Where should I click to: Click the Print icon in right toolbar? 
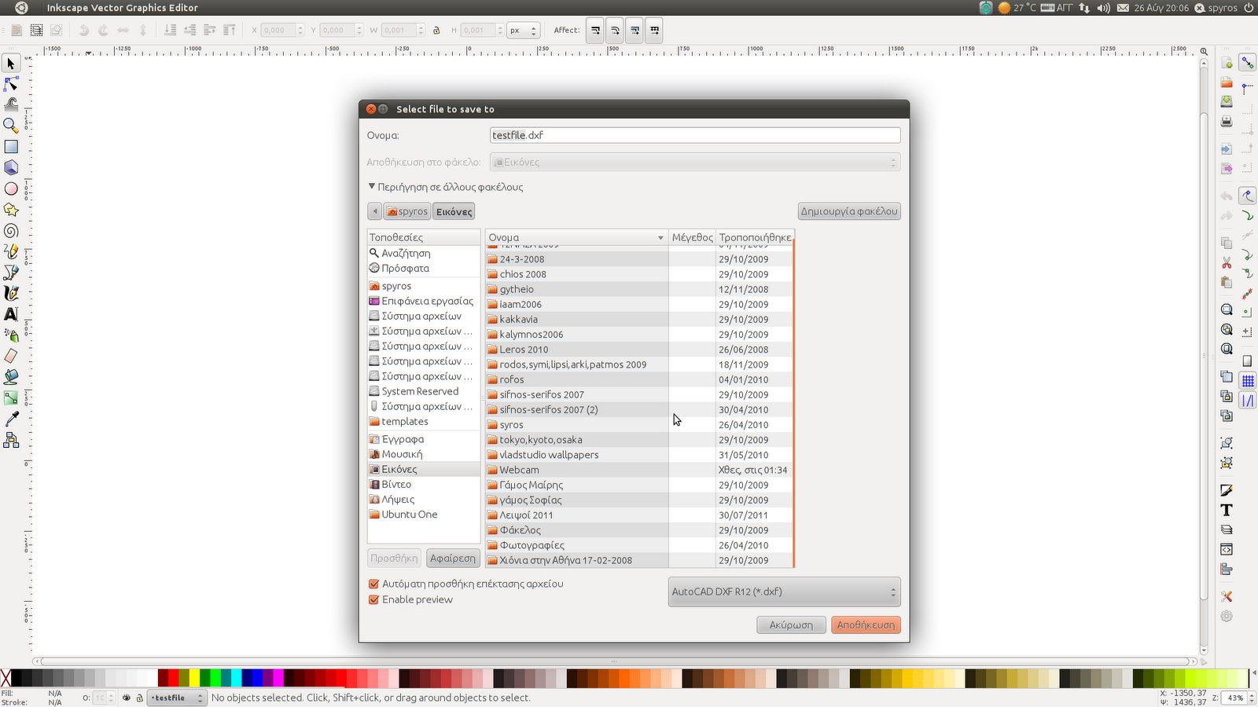(x=1227, y=121)
